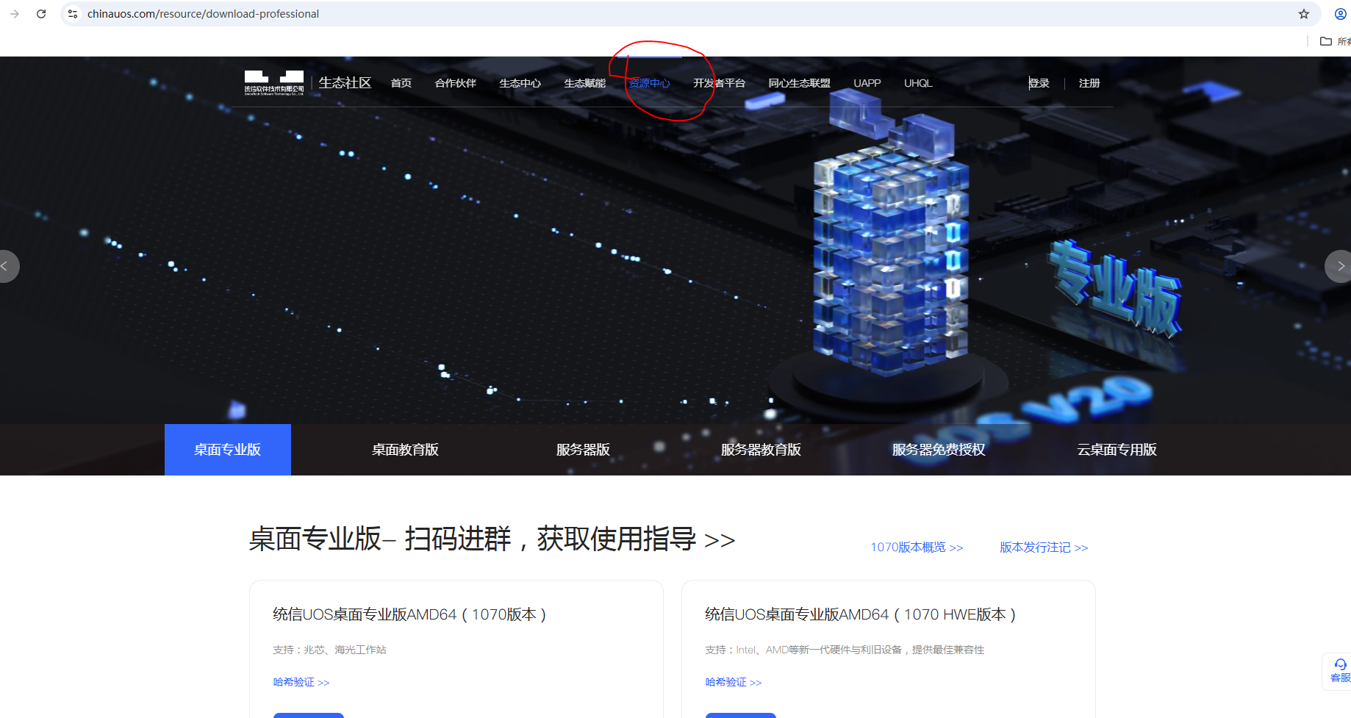Image resolution: width=1351 pixels, height=718 pixels.
Task: Click heading 扫码进群，获取使用指导 link
Action: coord(570,539)
